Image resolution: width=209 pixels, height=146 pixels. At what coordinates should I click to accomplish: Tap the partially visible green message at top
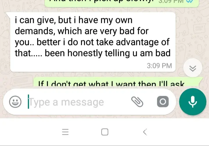click(122, 3)
